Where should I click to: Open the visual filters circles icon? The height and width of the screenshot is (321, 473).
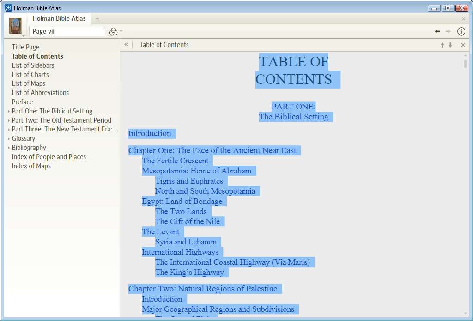click(x=113, y=31)
